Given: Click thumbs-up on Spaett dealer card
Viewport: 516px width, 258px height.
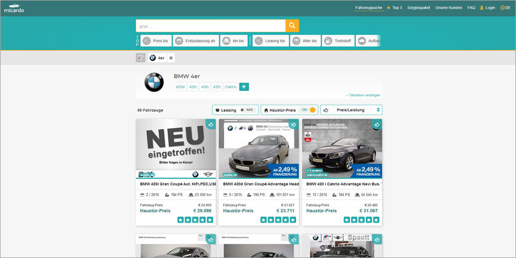Looking at the screenshot, I should (x=377, y=239).
